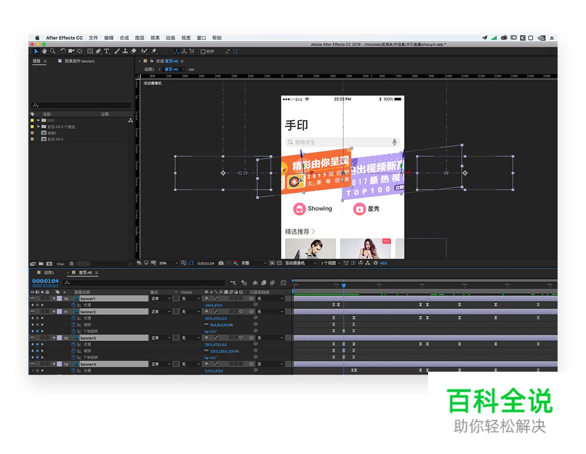Screen dimensions: 586x454
Task: Click the Graph Editor icon in timeline
Action: click(x=284, y=283)
